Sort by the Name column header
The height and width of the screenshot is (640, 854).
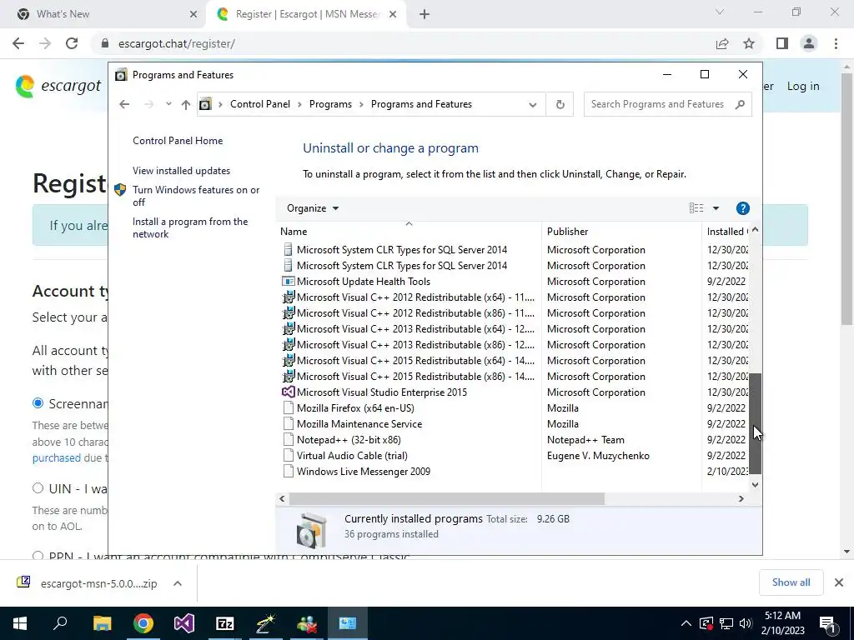click(409, 232)
